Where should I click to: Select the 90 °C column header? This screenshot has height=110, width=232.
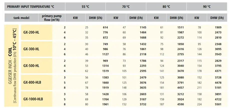tap(207, 7)
